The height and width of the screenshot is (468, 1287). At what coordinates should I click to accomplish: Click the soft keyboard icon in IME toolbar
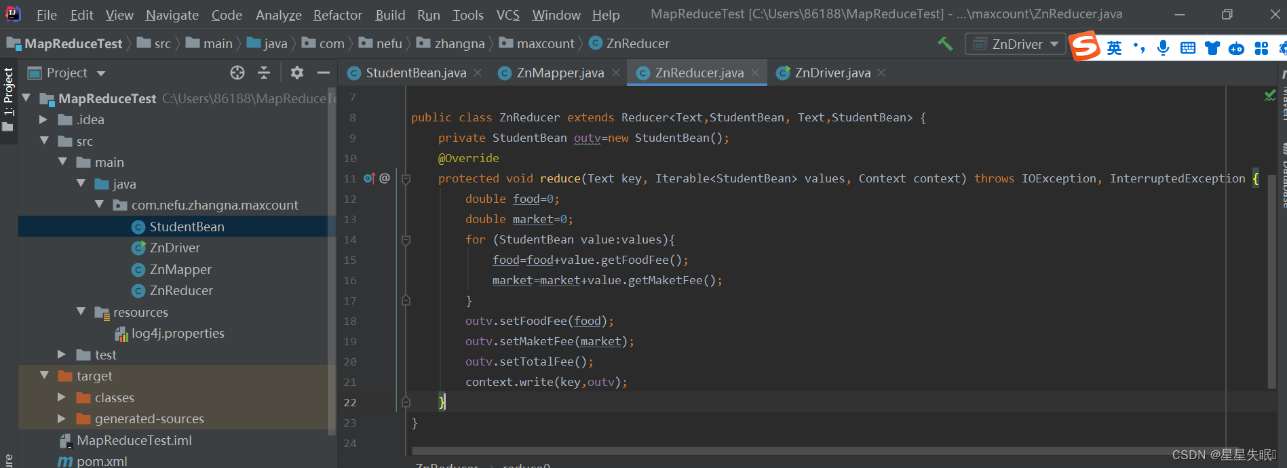(x=1188, y=47)
